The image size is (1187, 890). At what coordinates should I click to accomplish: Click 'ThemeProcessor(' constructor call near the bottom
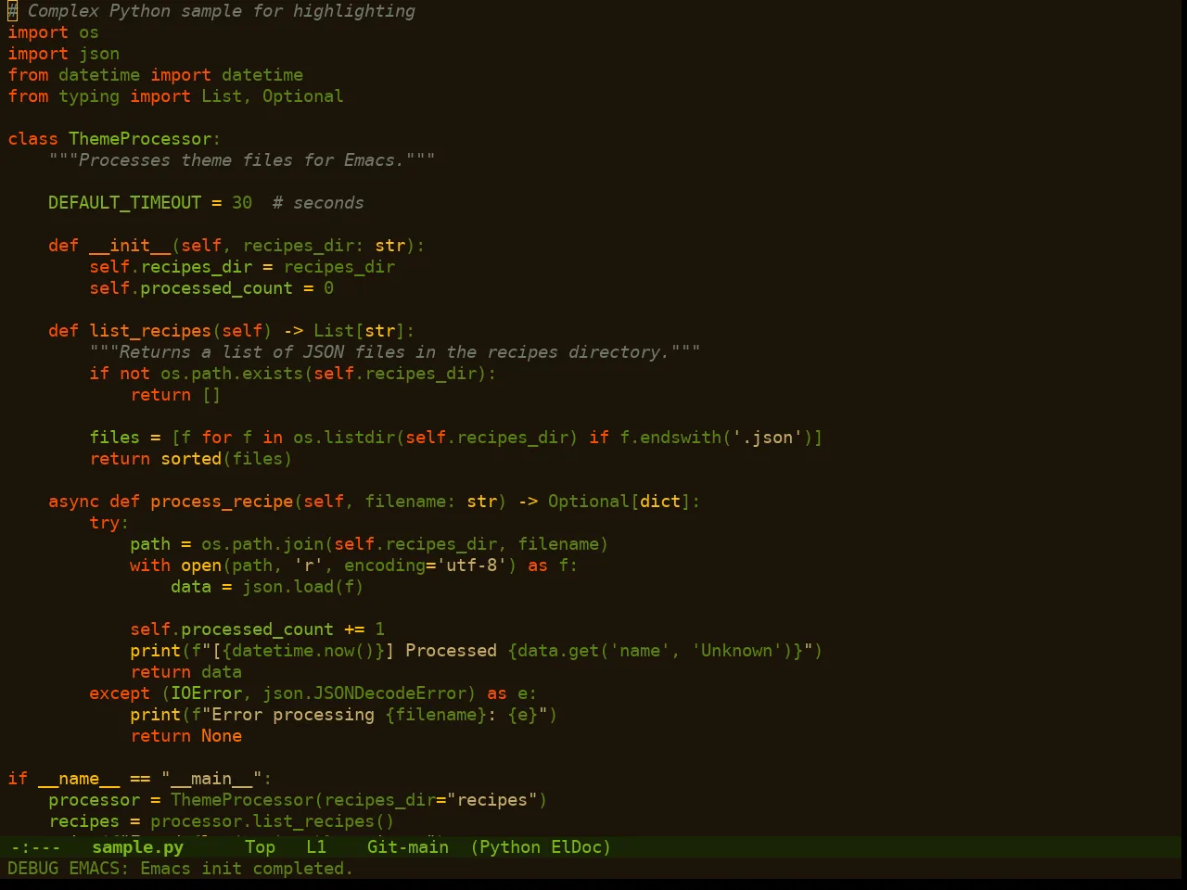pyautogui.click(x=247, y=800)
